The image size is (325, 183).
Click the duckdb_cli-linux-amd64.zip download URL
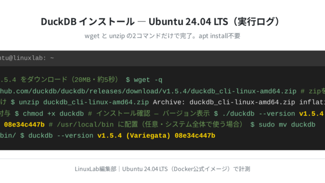(x=148, y=91)
